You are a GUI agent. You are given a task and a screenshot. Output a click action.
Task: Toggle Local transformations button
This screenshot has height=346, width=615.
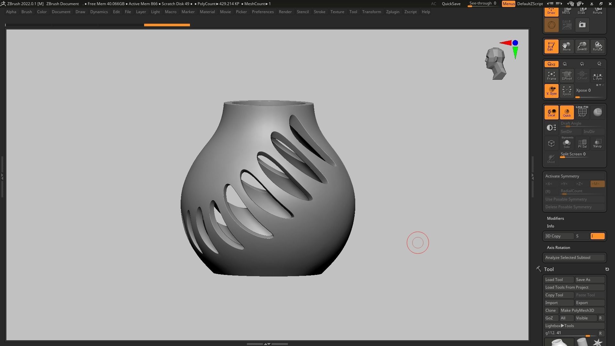[x=551, y=112]
